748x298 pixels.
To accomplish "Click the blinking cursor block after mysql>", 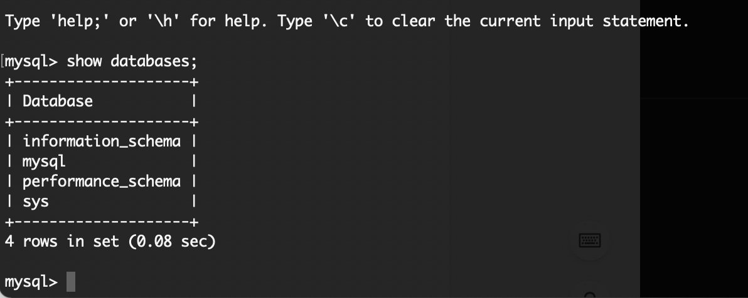I will coord(71,281).
